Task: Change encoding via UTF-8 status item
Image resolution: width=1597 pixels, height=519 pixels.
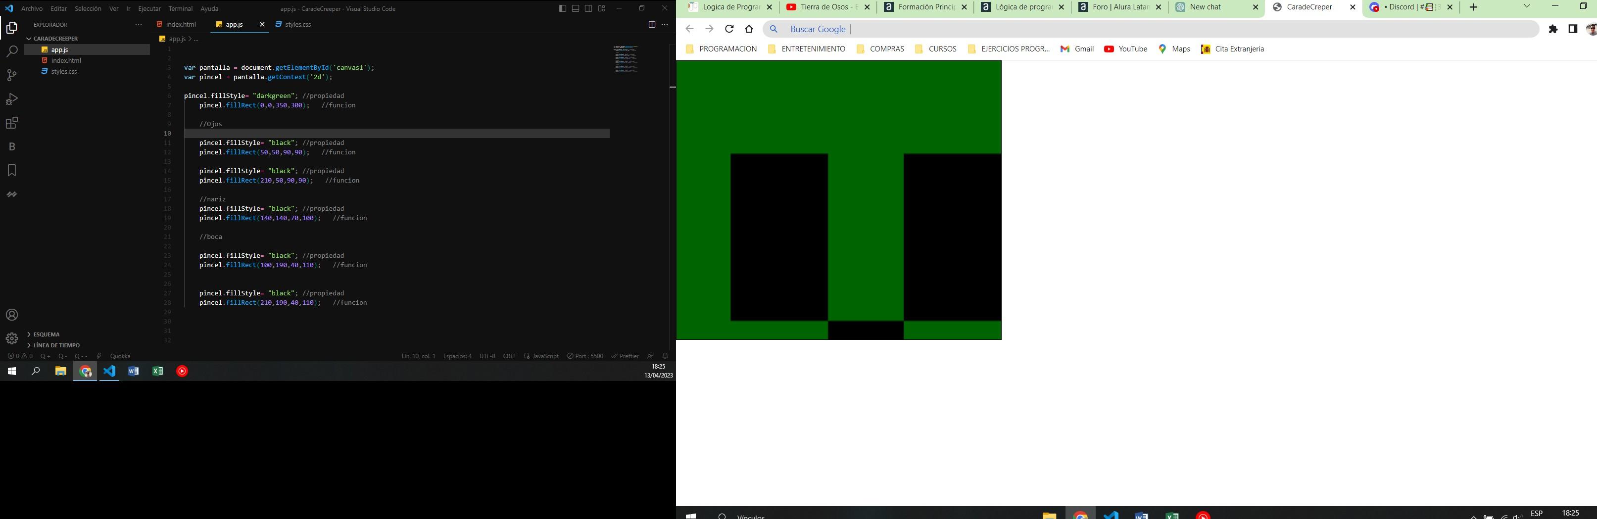Action: tap(487, 357)
